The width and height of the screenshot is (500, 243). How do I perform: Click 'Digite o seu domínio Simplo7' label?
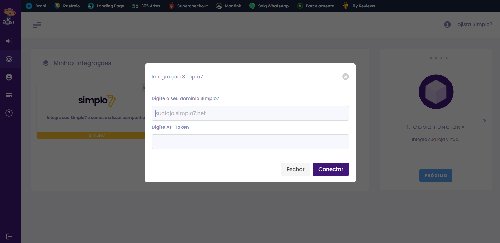(x=185, y=98)
